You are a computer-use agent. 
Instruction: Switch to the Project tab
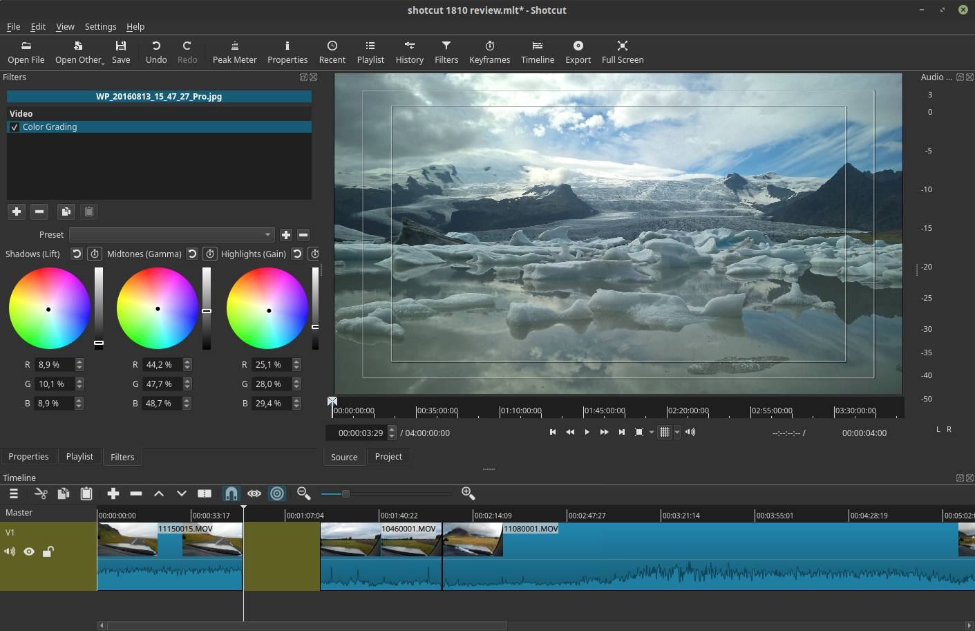(388, 457)
